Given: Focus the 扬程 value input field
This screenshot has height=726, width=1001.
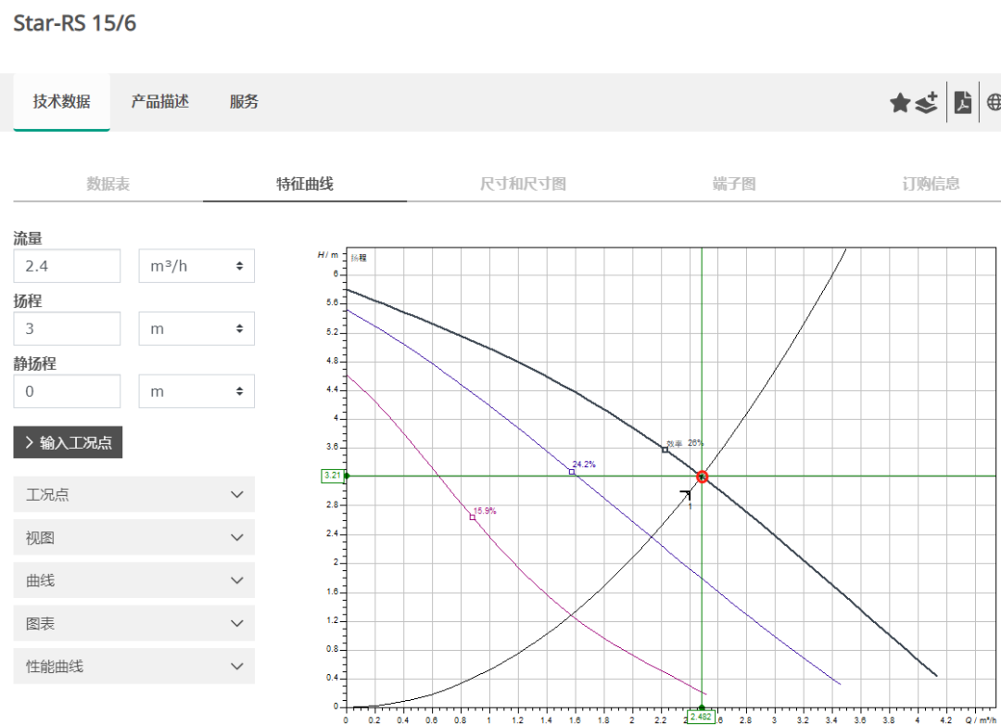Looking at the screenshot, I should (x=67, y=328).
